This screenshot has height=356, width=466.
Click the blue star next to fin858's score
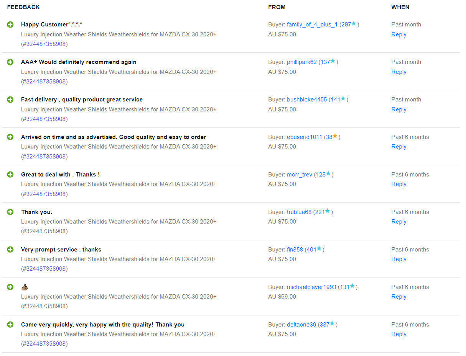point(319,249)
